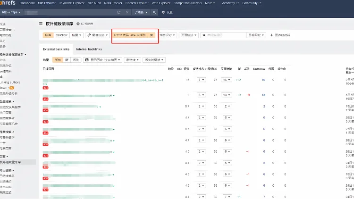This screenshot has height=199, width=354.
Task: Open Competitive Analysis in top navigation
Action: coord(187,3)
